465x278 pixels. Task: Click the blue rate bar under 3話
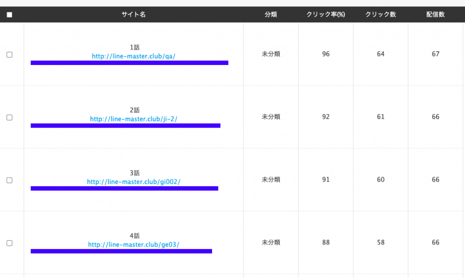point(124,189)
